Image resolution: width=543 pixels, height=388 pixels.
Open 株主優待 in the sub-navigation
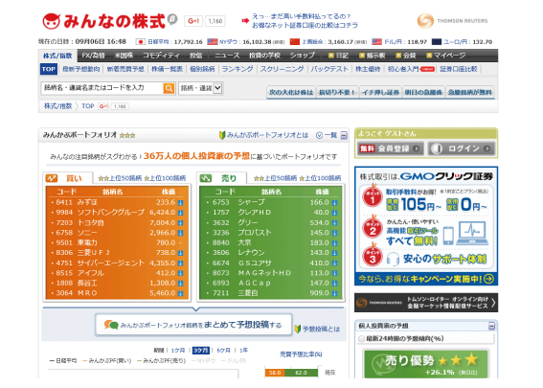tap(368, 69)
